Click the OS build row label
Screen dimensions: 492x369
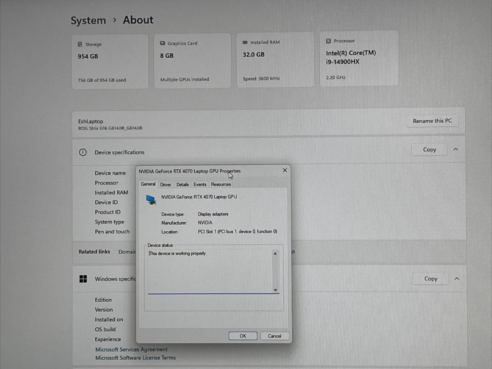click(105, 330)
